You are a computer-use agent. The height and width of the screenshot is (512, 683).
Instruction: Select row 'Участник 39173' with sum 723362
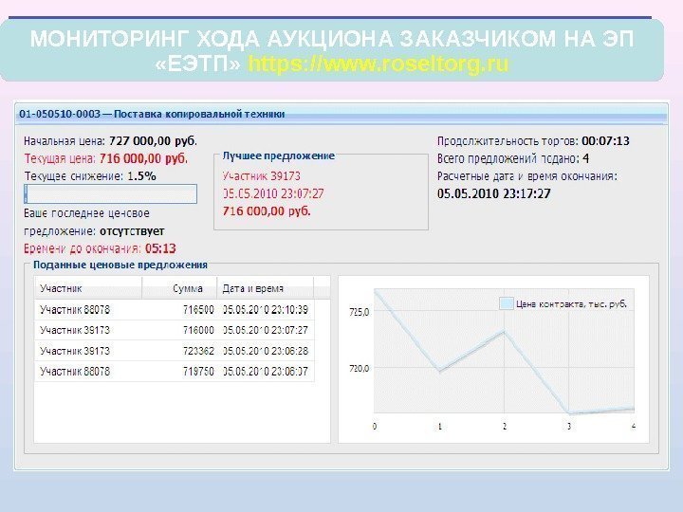coord(175,351)
